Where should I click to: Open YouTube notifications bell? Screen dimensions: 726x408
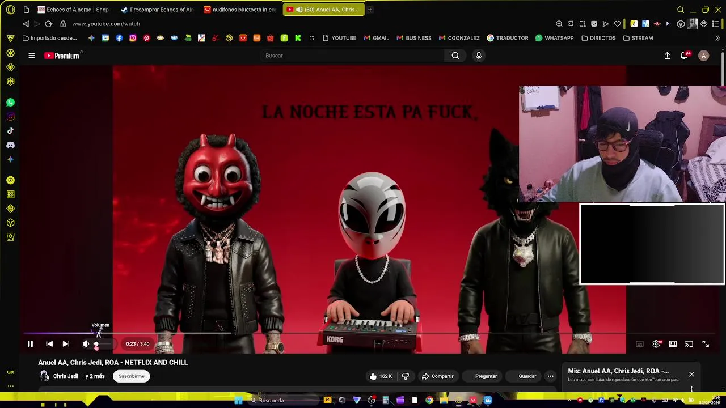(684, 56)
